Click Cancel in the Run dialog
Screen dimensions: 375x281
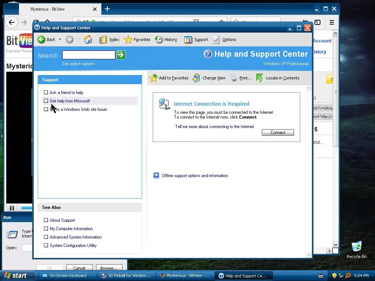[79, 268]
